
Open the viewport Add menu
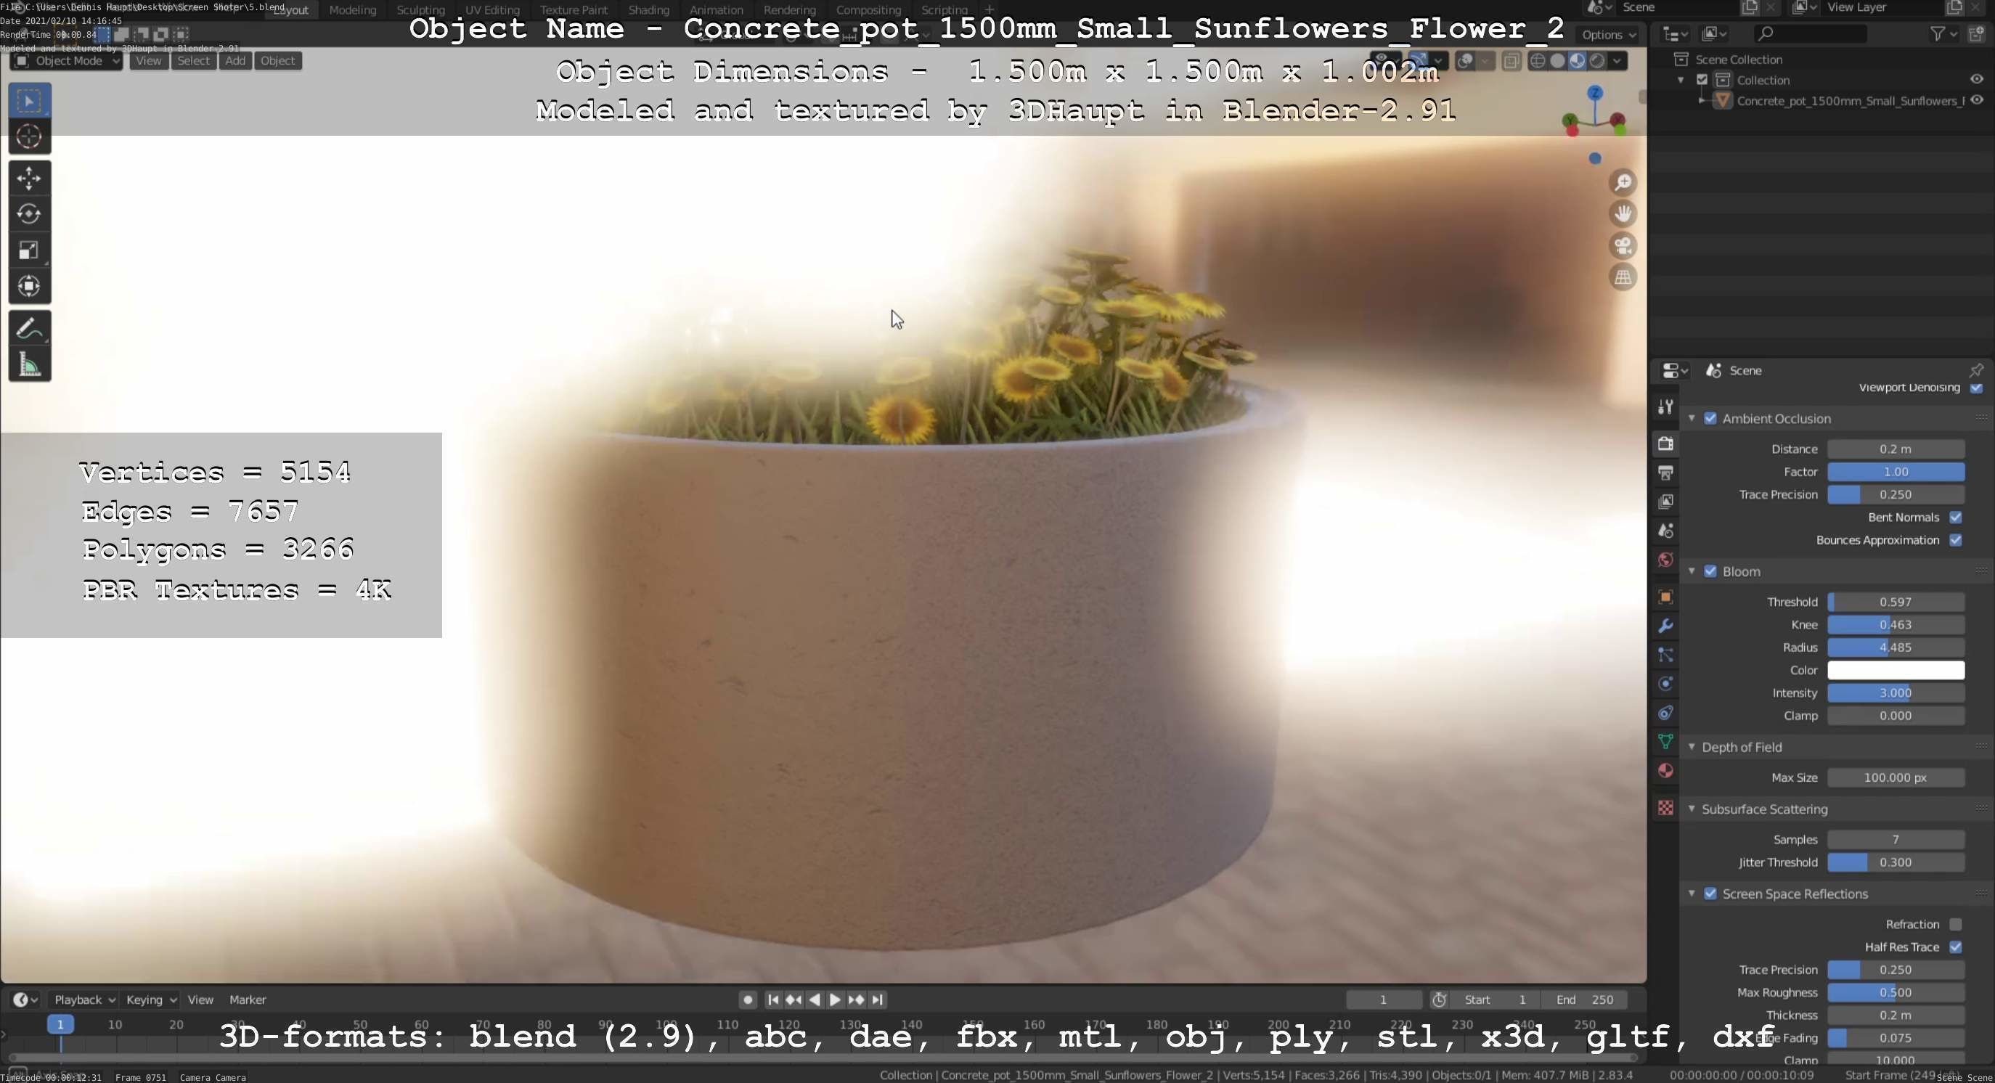(235, 61)
